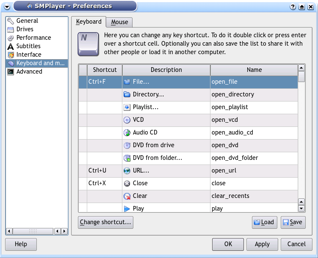This screenshot has width=318, height=258.
Task: Click the Help button
Action: pos(21,244)
